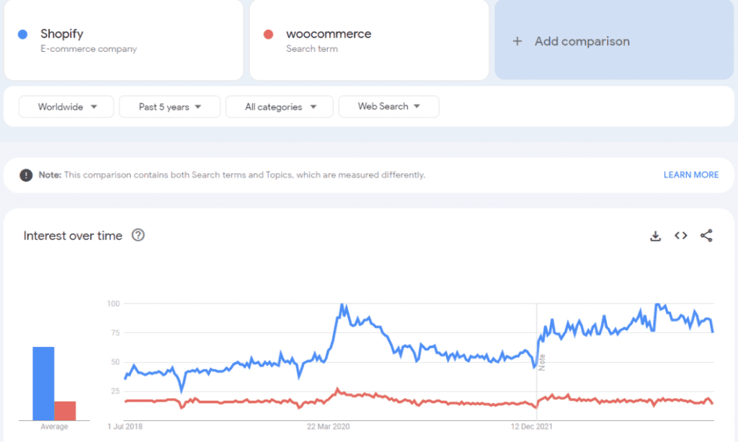This screenshot has width=738, height=442.
Task: Expand the Past 5 years dropdown
Action: (x=170, y=107)
